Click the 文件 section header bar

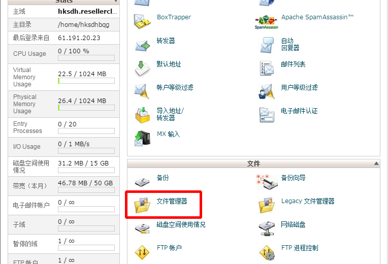coord(253,163)
